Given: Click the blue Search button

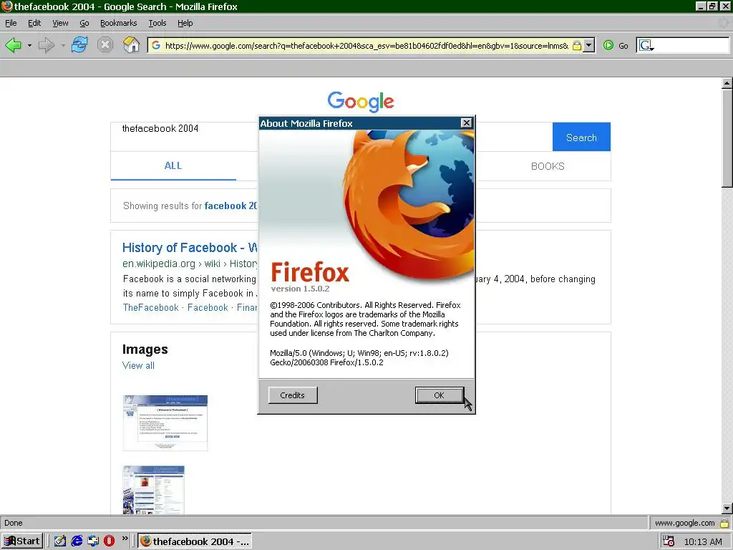Looking at the screenshot, I should (x=581, y=137).
